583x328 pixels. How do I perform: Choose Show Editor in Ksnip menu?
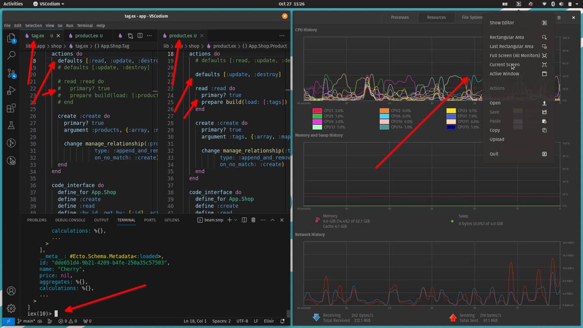[501, 23]
